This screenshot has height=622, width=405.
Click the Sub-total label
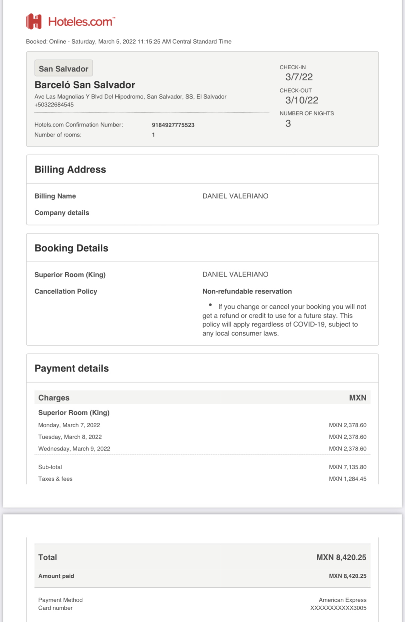pos(50,467)
